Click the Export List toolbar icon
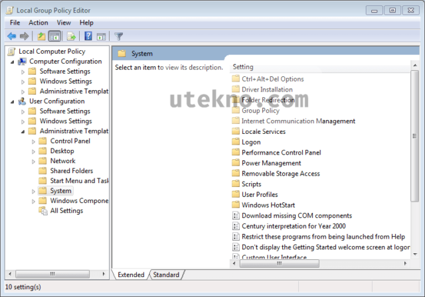The width and height of the screenshot is (425, 297). (71, 36)
